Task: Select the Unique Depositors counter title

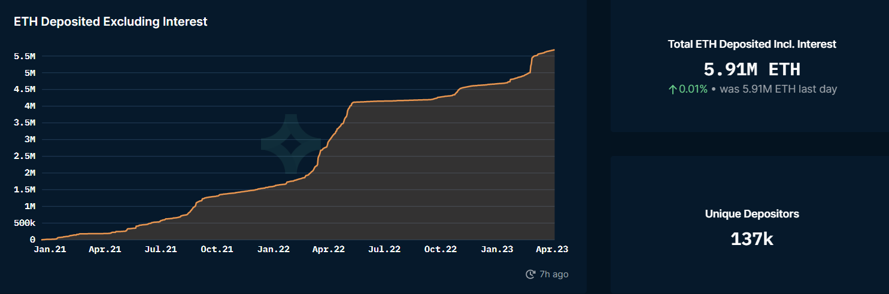Action: coord(752,213)
